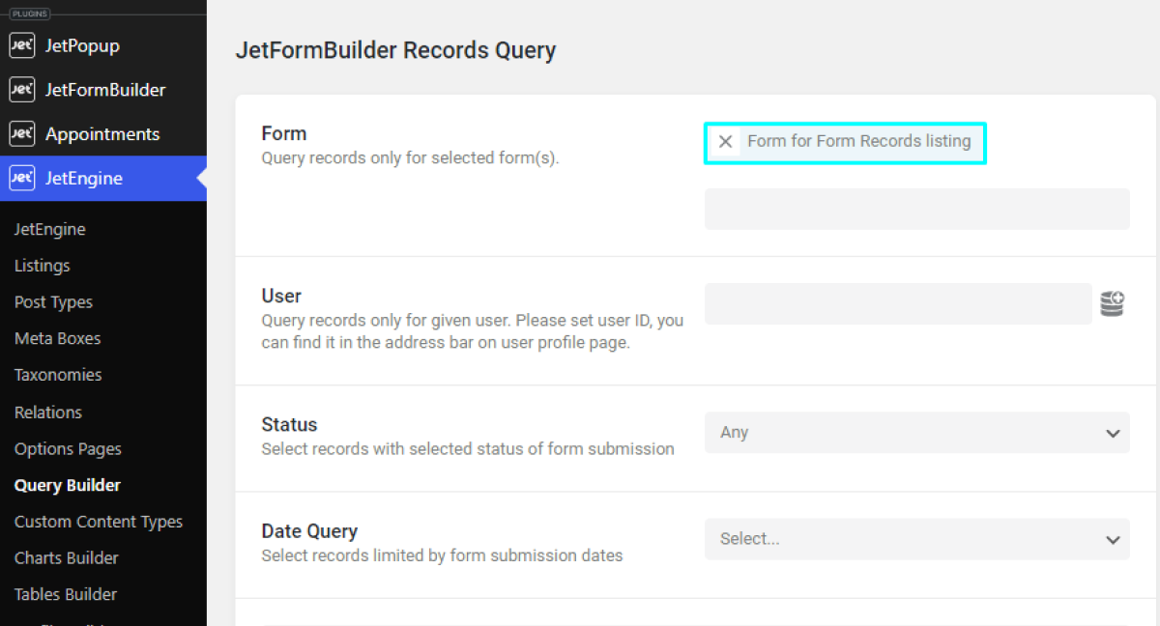Click the second empty Form selection field

[x=916, y=209]
